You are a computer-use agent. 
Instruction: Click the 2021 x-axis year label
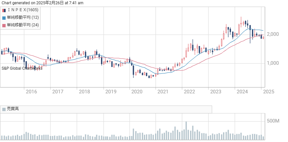[x=163, y=91]
